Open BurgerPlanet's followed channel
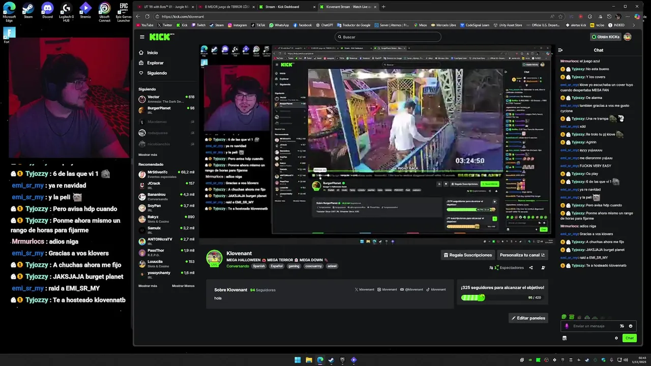 [x=166, y=110]
